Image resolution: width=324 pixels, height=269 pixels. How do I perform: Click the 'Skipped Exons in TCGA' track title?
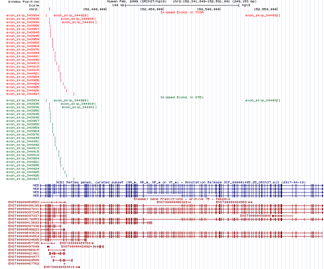click(182, 12)
